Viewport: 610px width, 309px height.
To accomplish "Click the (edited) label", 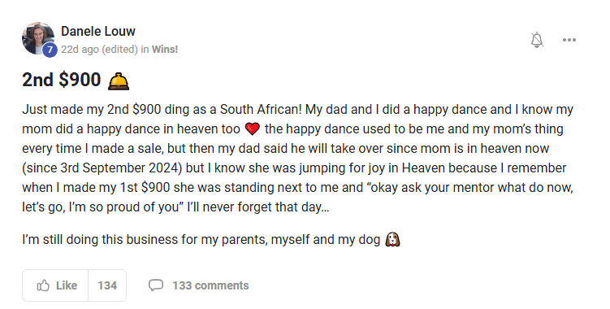I will (x=120, y=50).
